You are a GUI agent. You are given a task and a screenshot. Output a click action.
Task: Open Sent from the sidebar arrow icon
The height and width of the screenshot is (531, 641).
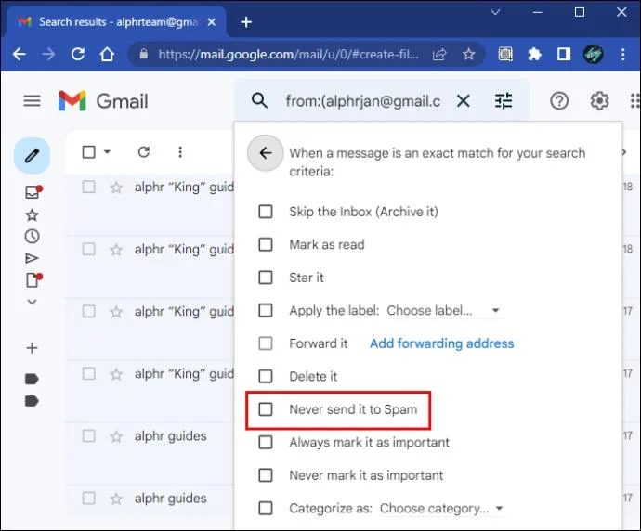tap(32, 258)
